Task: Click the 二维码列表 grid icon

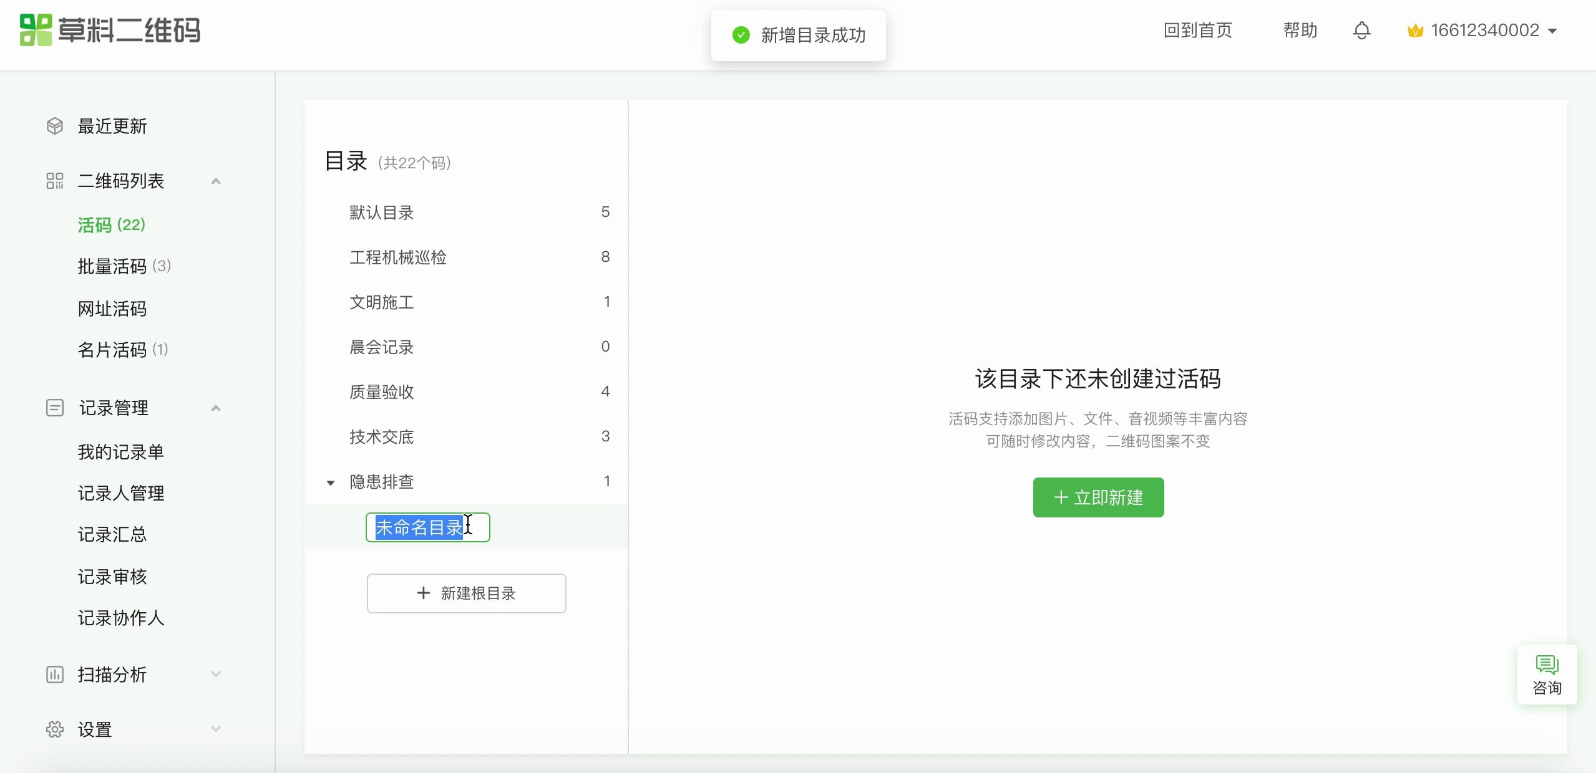Action: point(55,181)
